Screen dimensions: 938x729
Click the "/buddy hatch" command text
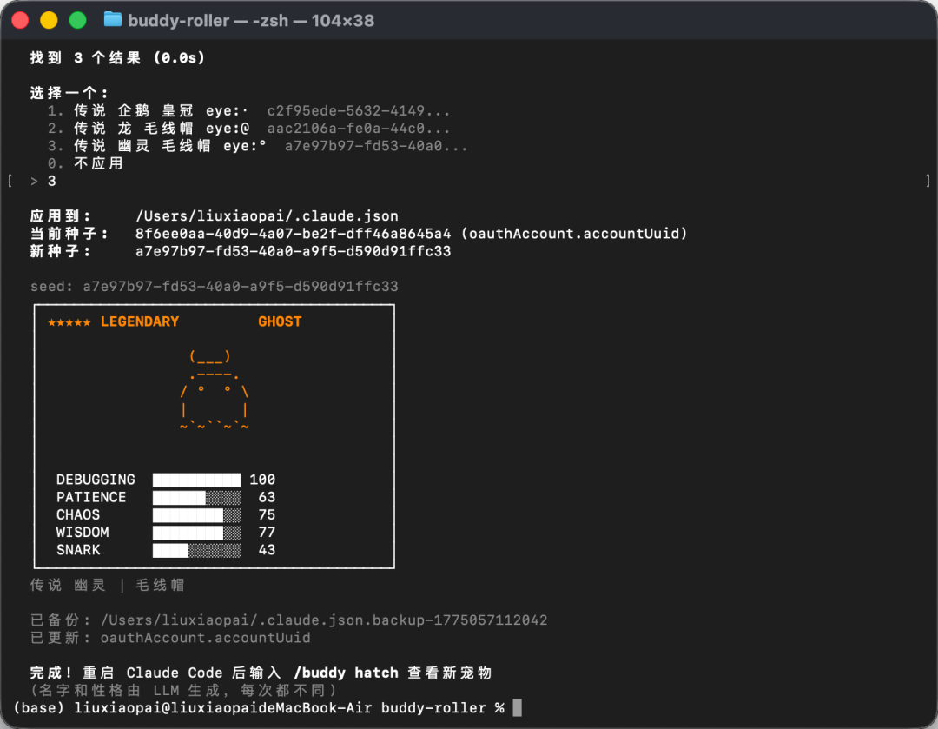tap(346, 673)
